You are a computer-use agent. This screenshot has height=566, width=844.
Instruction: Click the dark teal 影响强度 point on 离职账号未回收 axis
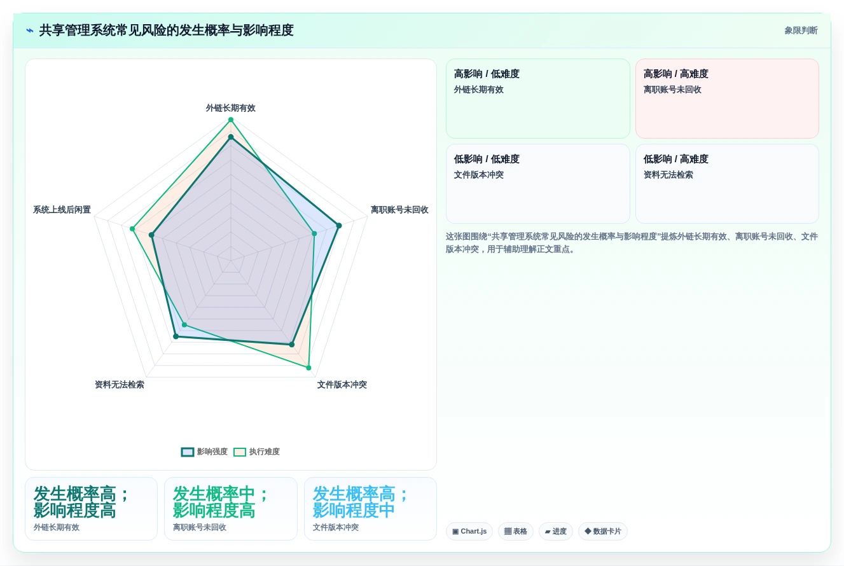(339, 226)
